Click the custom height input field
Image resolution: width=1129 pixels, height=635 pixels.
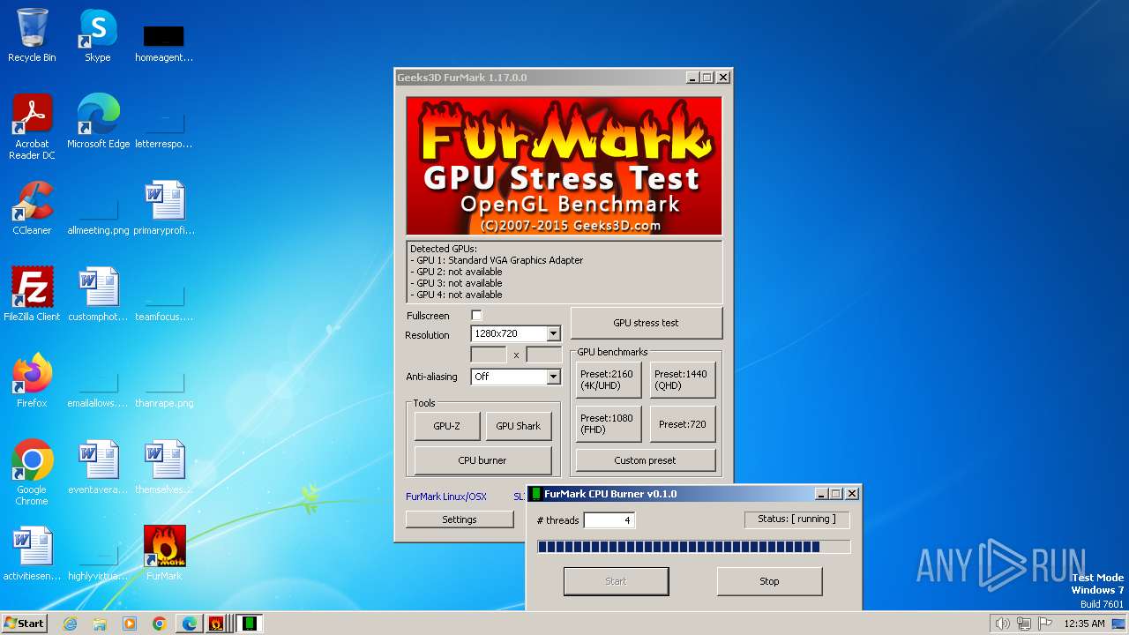click(x=543, y=355)
